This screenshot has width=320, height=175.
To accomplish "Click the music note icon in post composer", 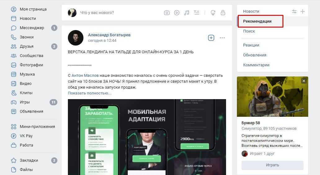I will click(187, 13).
